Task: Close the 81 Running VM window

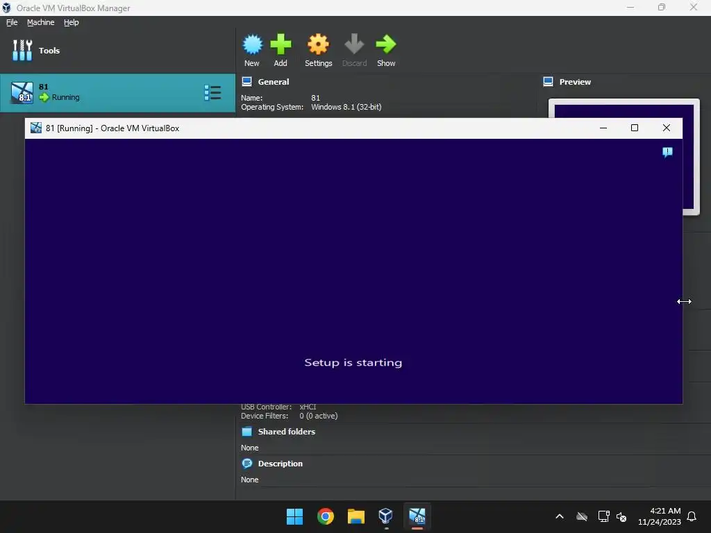Action: pos(666,128)
